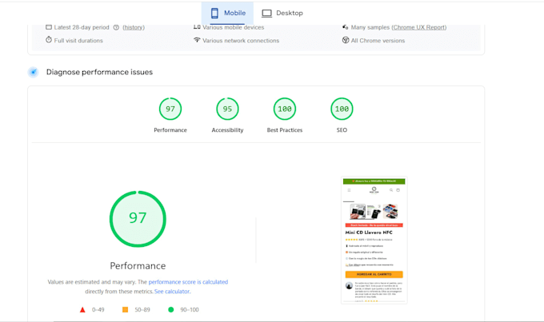Jump to the SEO score gauge 100
The height and width of the screenshot is (322, 544).
coord(342,109)
